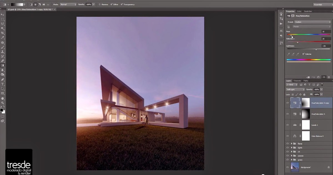Select the b3.psd document tab
Screen dimensions: 333x175
[31, 9]
